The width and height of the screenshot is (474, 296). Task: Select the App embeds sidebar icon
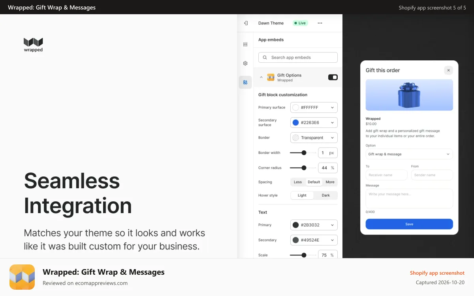[245, 82]
